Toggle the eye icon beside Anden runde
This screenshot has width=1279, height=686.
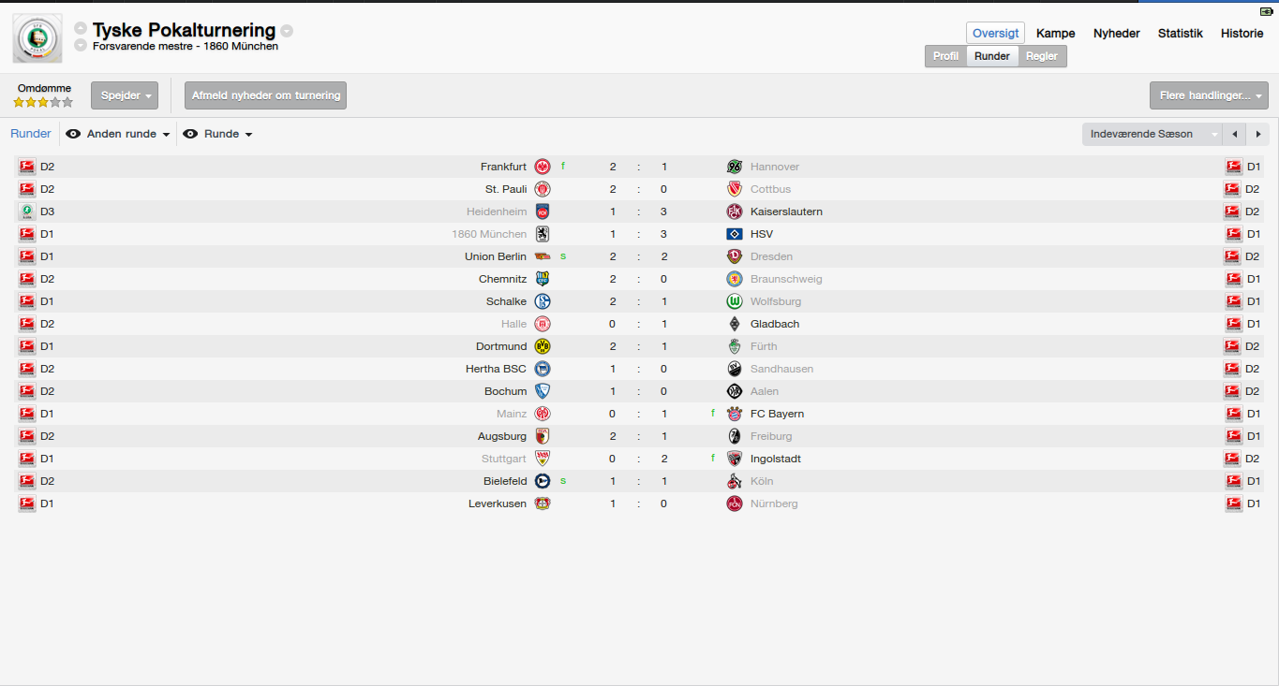click(x=73, y=134)
